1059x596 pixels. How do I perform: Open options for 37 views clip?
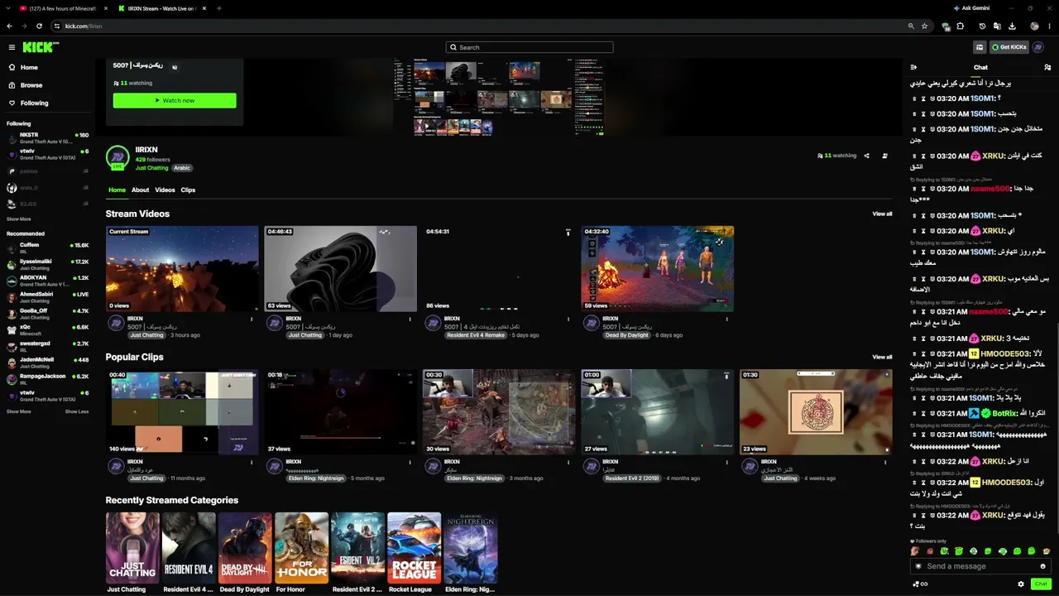pos(410,462)
